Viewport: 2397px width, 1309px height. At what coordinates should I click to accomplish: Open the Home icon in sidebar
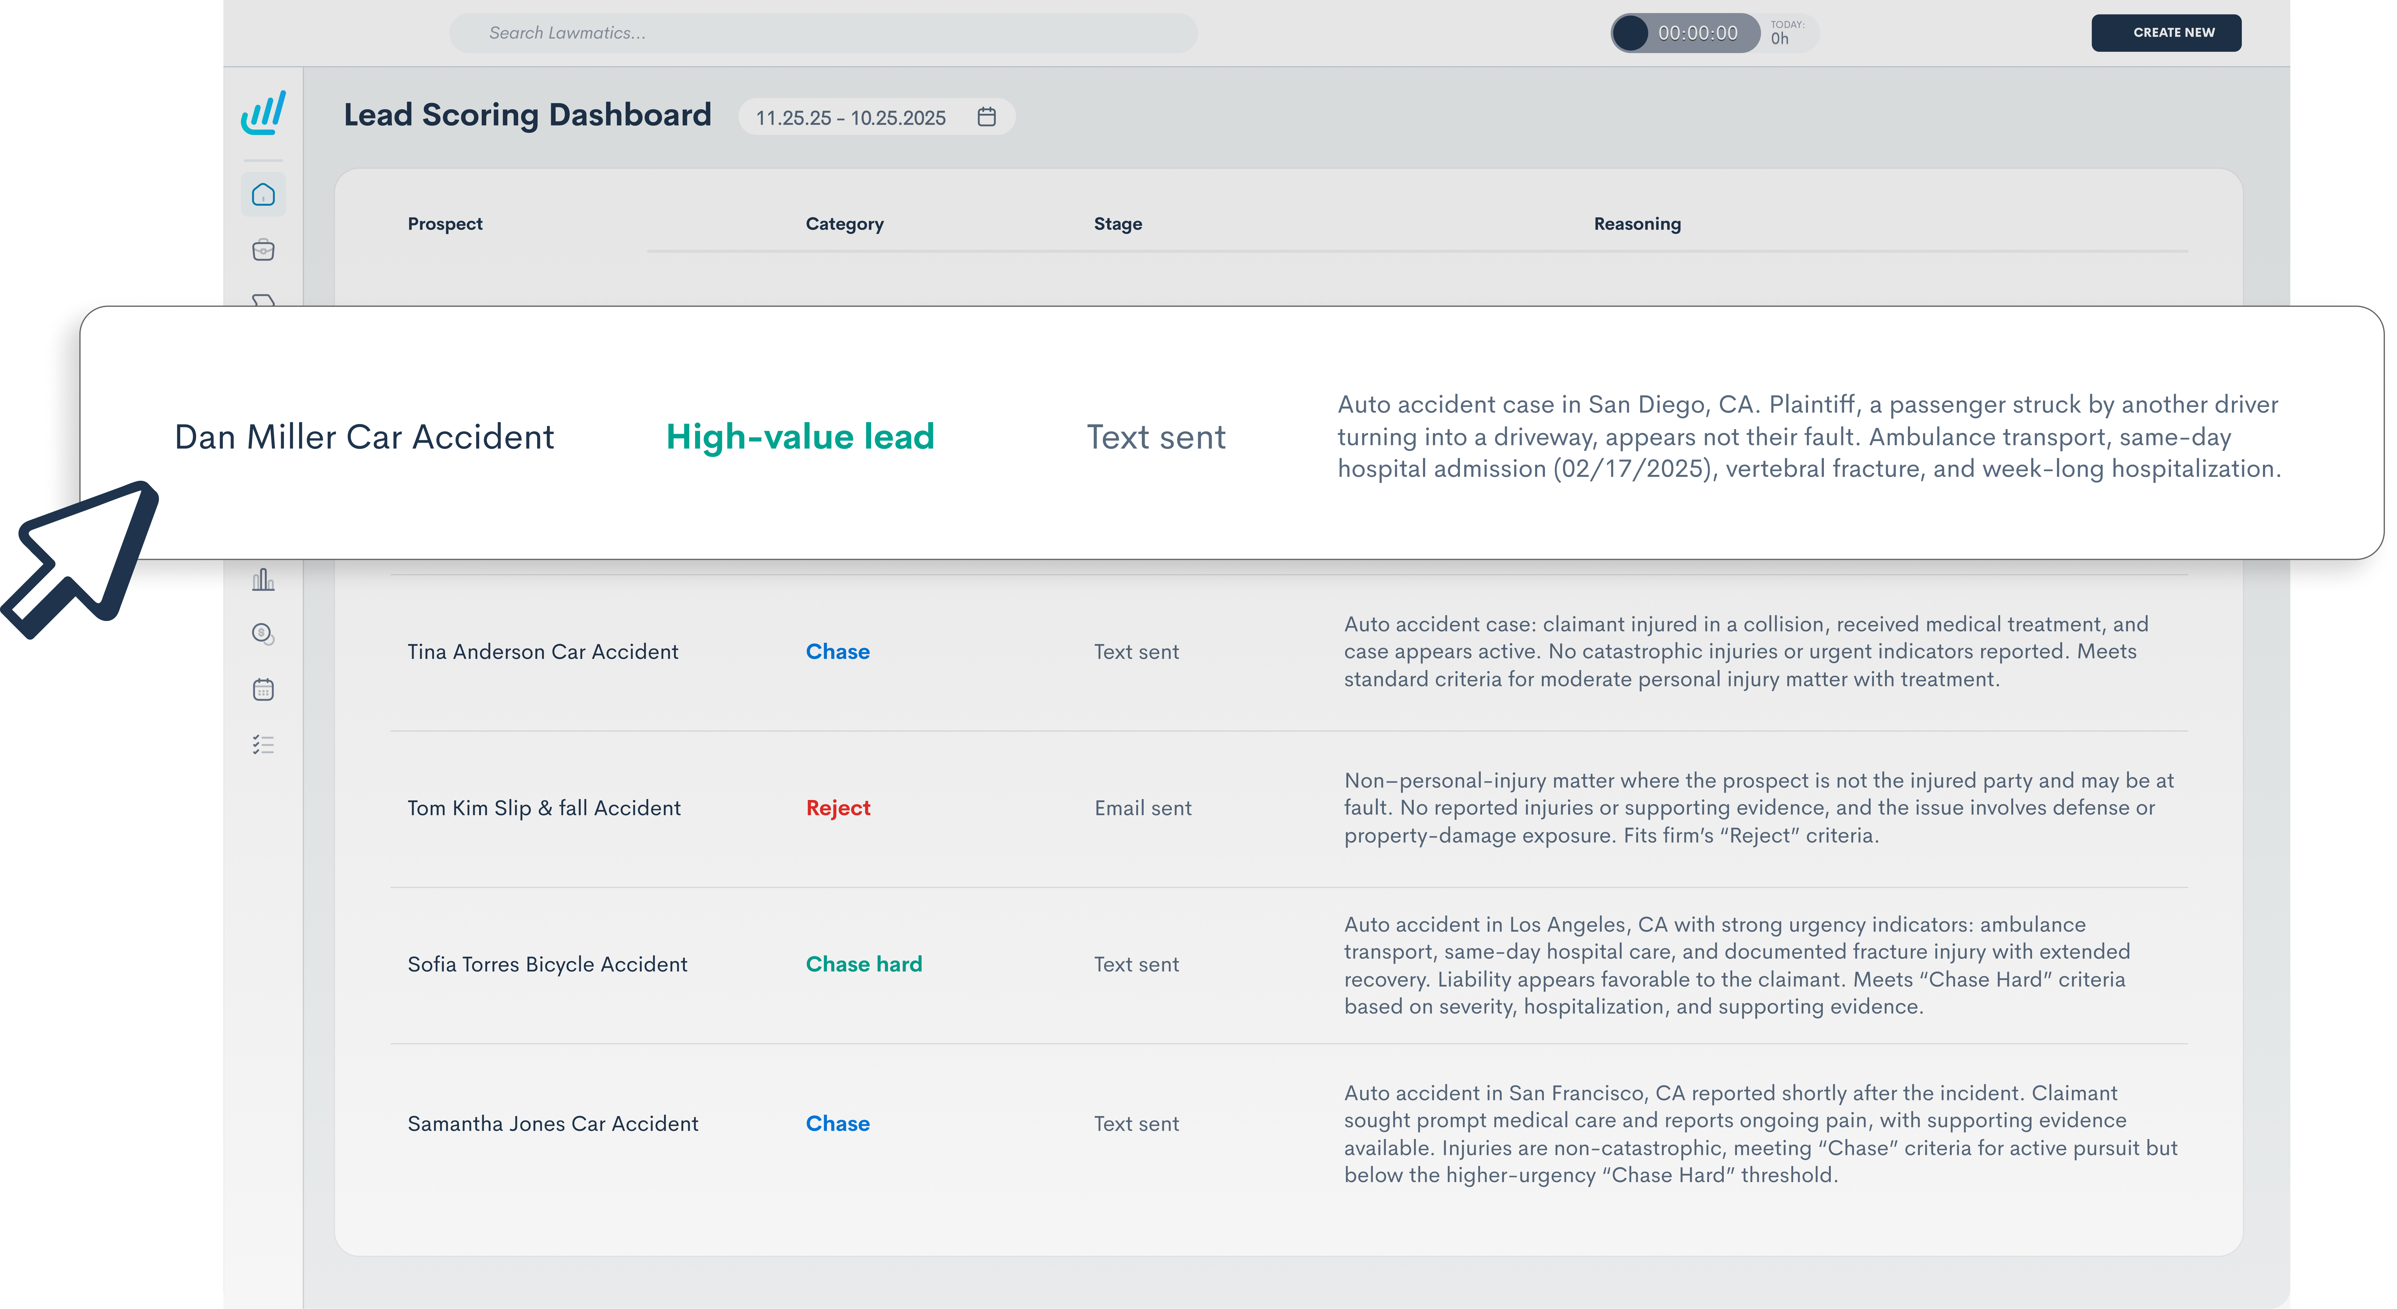click(x=263, y=194)
